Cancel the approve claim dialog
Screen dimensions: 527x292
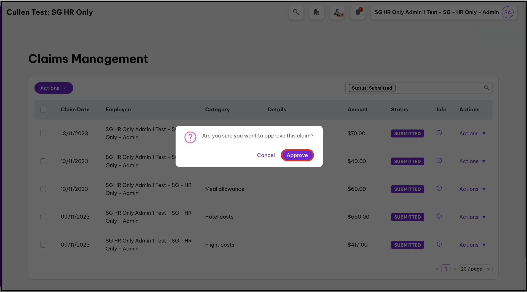[266, 155]
